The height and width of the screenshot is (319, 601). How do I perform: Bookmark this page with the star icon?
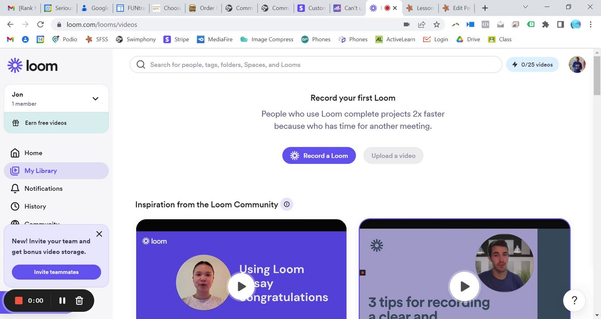click(x=436, y=25)
